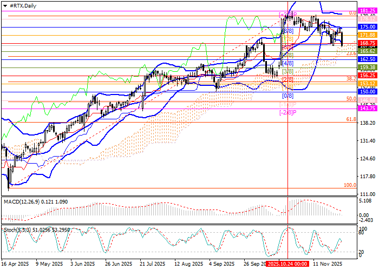Select the 181.25 magenta price label

(368, 10)
